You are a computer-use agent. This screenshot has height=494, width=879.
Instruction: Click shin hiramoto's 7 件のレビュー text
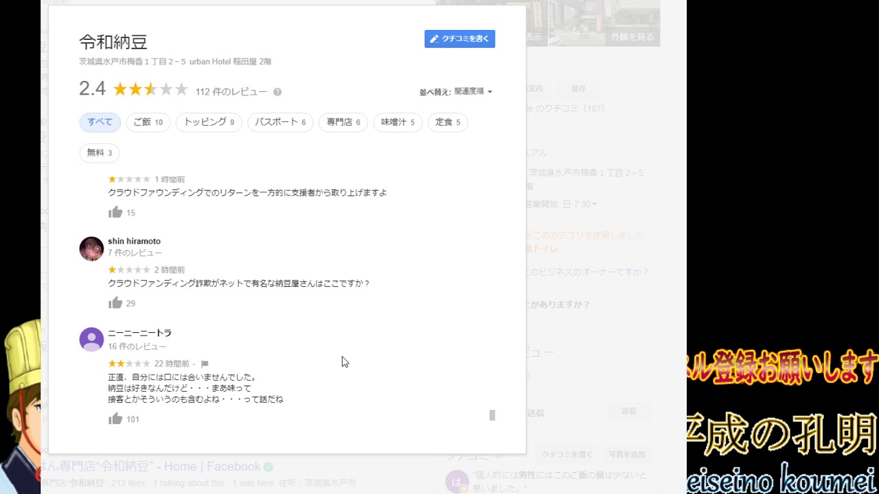tap(135, 253)
